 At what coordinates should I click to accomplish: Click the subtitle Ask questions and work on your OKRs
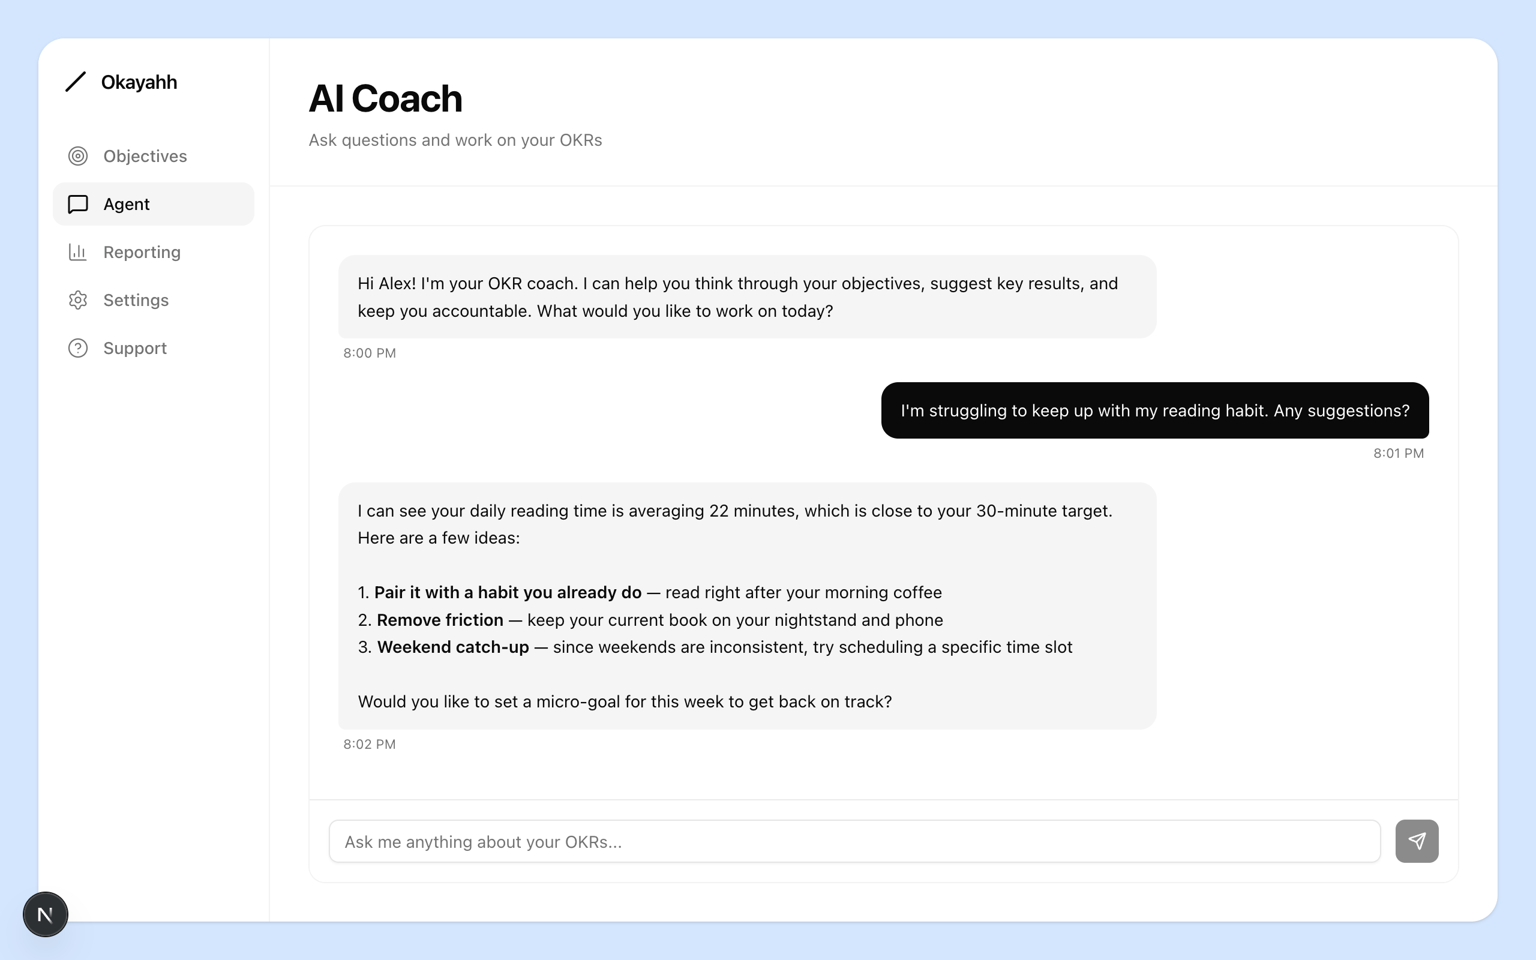[x=454, y=140]
